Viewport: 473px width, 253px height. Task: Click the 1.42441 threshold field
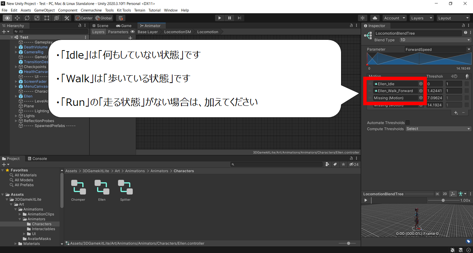[x=435, y=91]
